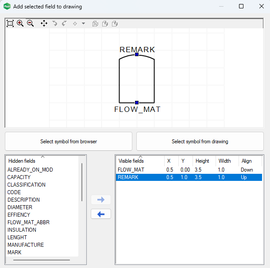The width and height of the screenshot is (270, 268).
Task: Click the zoom in magnifier
Action: [x=20, y=23]
